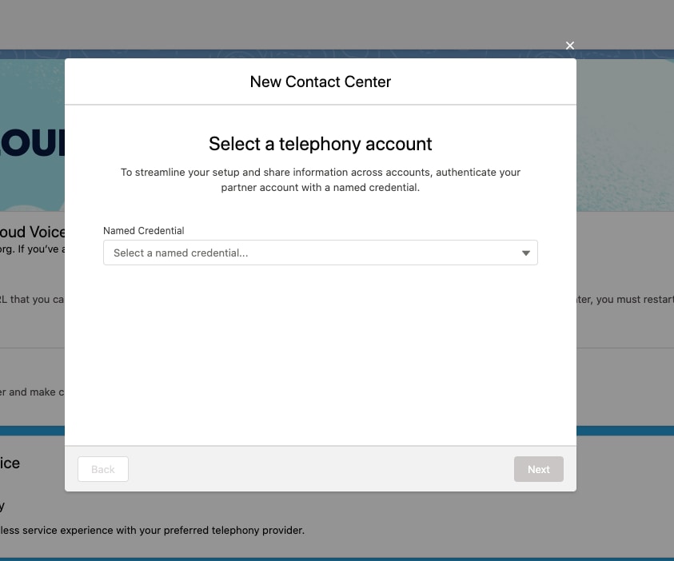Click the dropdown arrow in Named Credential field
The width and height of the screenshot is (674, 561).
click(525, 253)
